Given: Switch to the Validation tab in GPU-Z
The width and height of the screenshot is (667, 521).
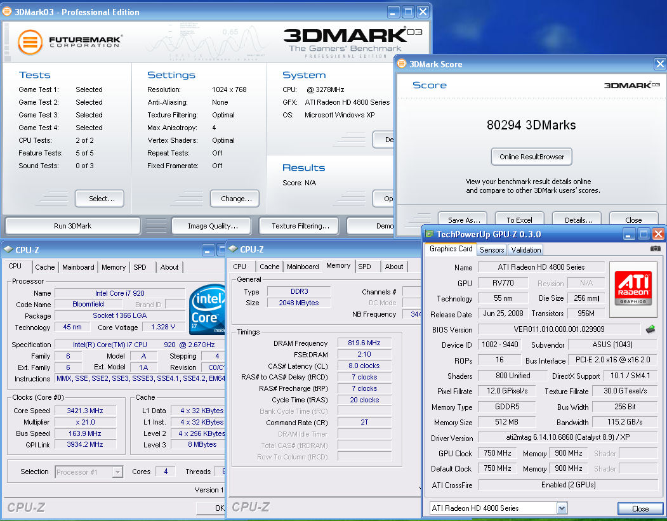Looking at the screenshot, I should click(x=525, y=249).
